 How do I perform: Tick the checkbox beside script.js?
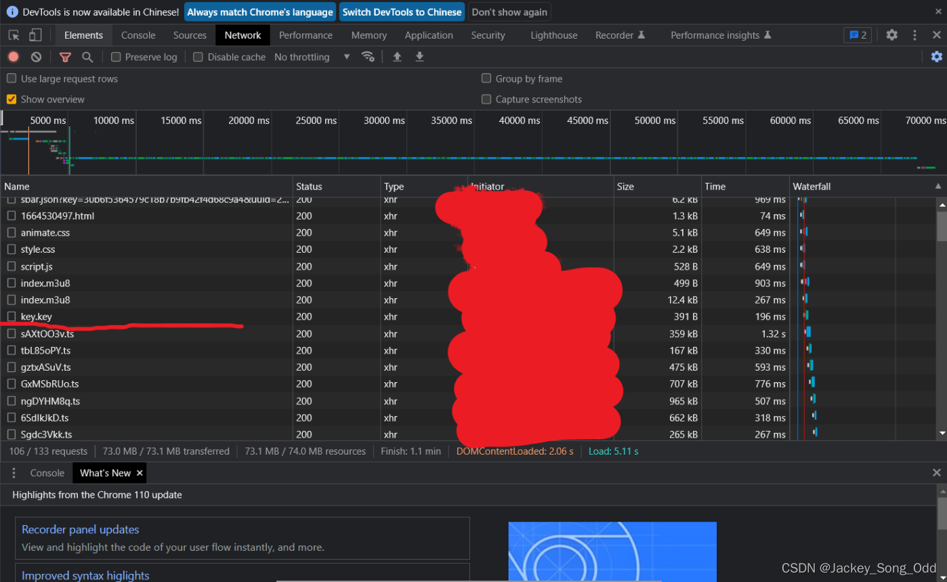12,266
